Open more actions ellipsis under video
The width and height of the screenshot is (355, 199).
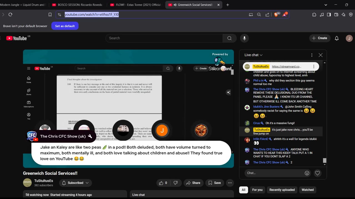point(230,183)
